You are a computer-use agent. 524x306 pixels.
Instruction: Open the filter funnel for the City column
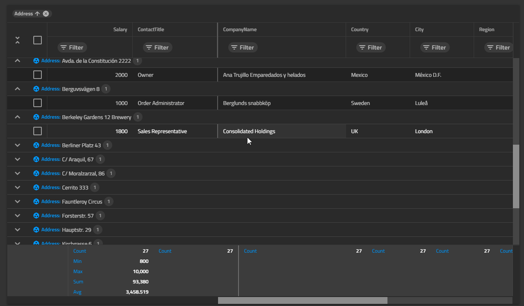tap(435, 47)
